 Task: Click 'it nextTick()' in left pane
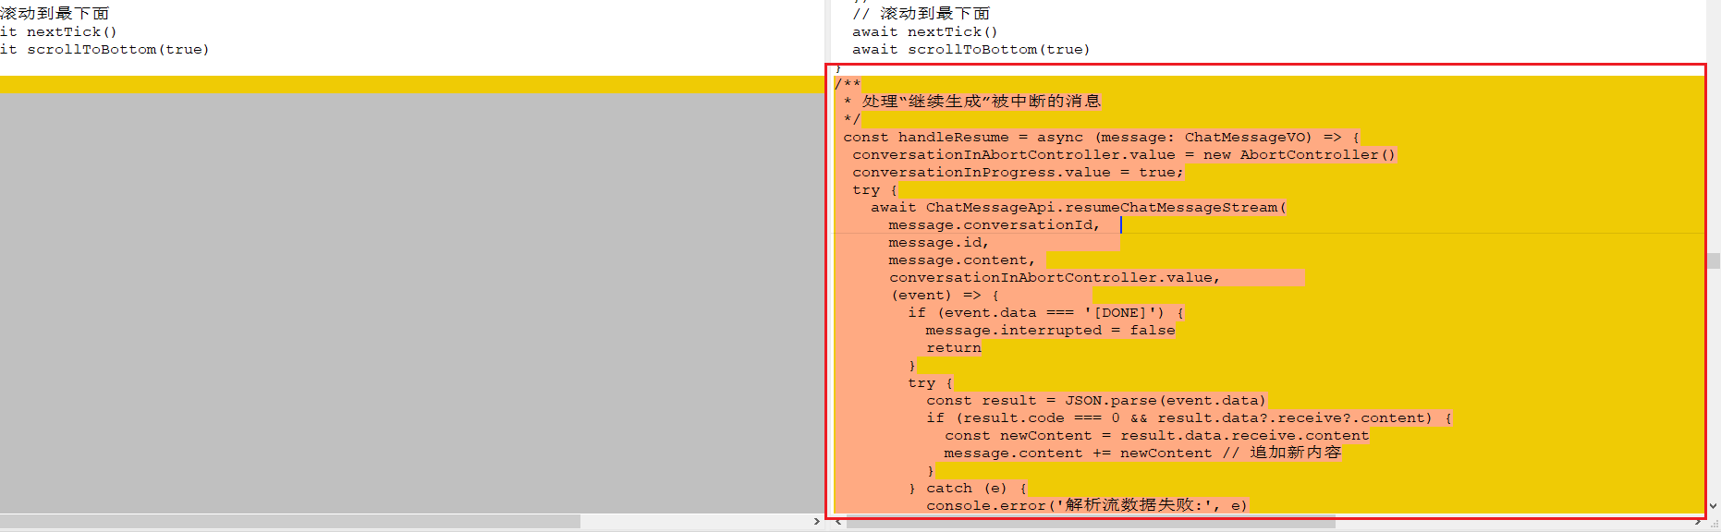(58, 31)
